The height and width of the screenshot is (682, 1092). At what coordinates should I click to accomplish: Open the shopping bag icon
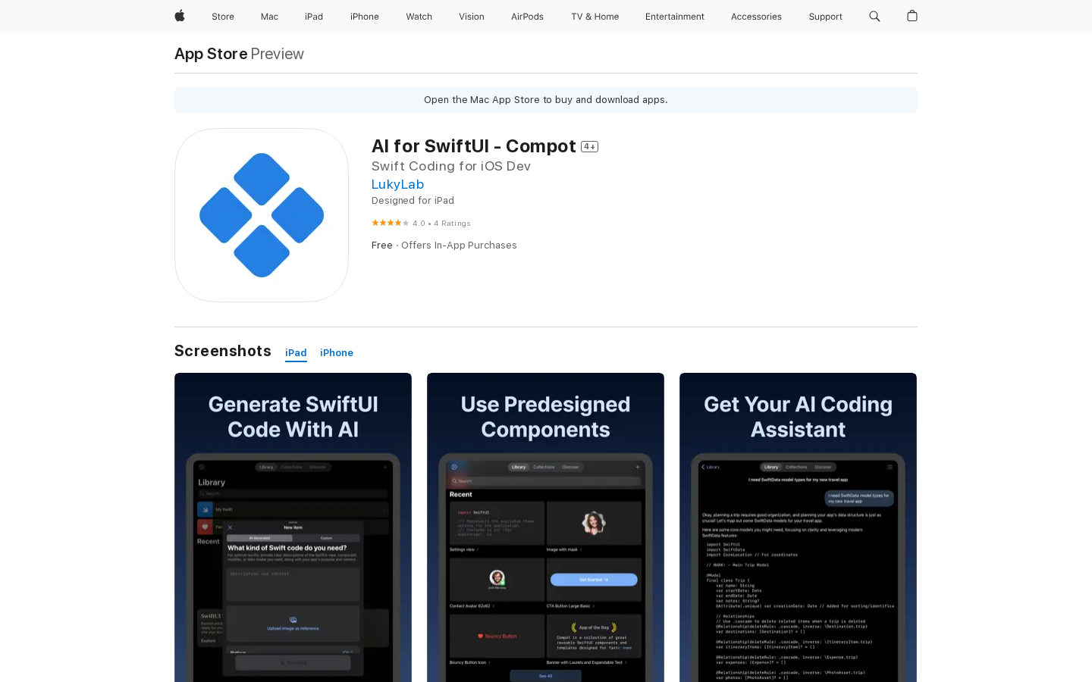912,16
